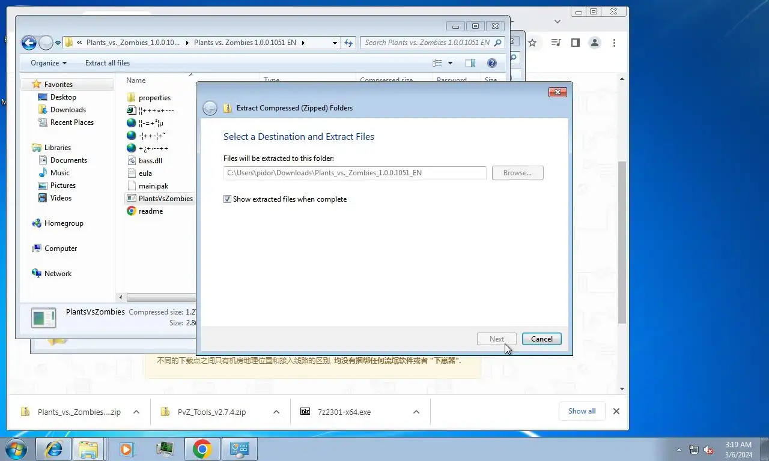
Task: Show hidden system tray icons
Action: pyautogui.click(x=679, y=450)
